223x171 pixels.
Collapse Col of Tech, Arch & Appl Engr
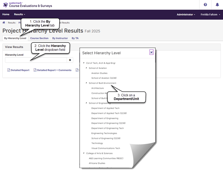[x=84, y=63]
